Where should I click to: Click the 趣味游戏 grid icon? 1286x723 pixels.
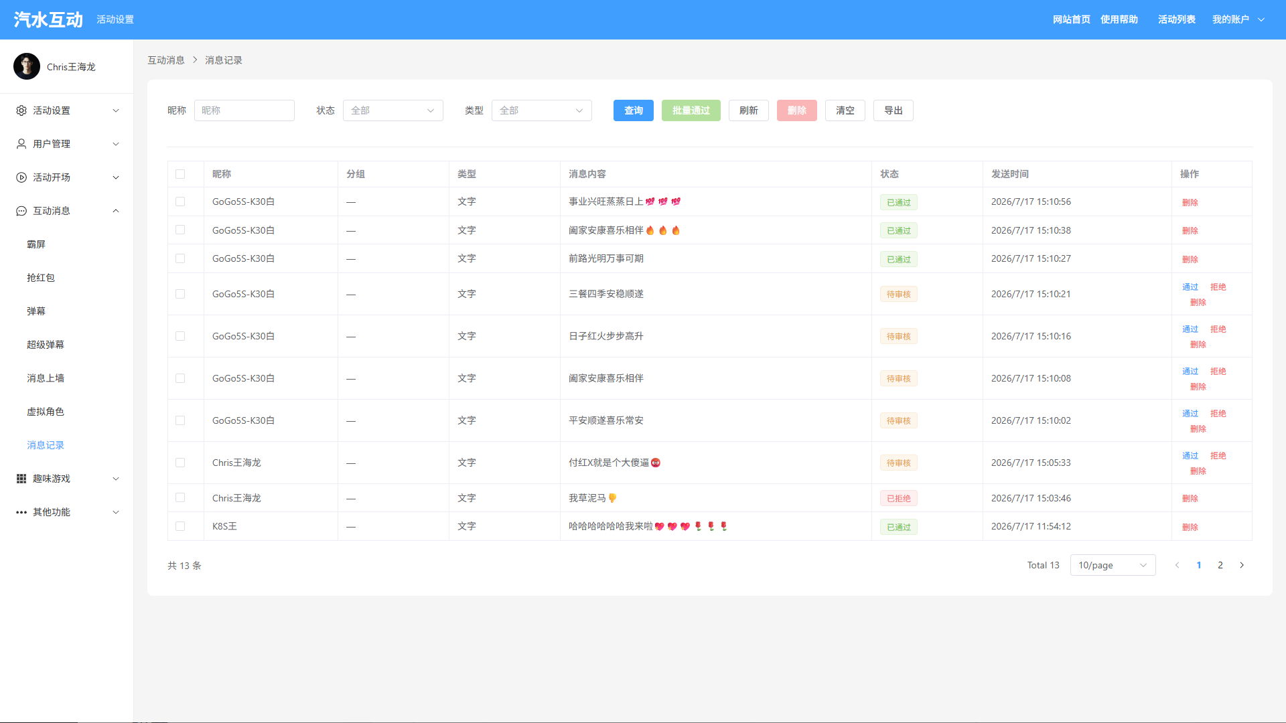(x=21, y=479)
